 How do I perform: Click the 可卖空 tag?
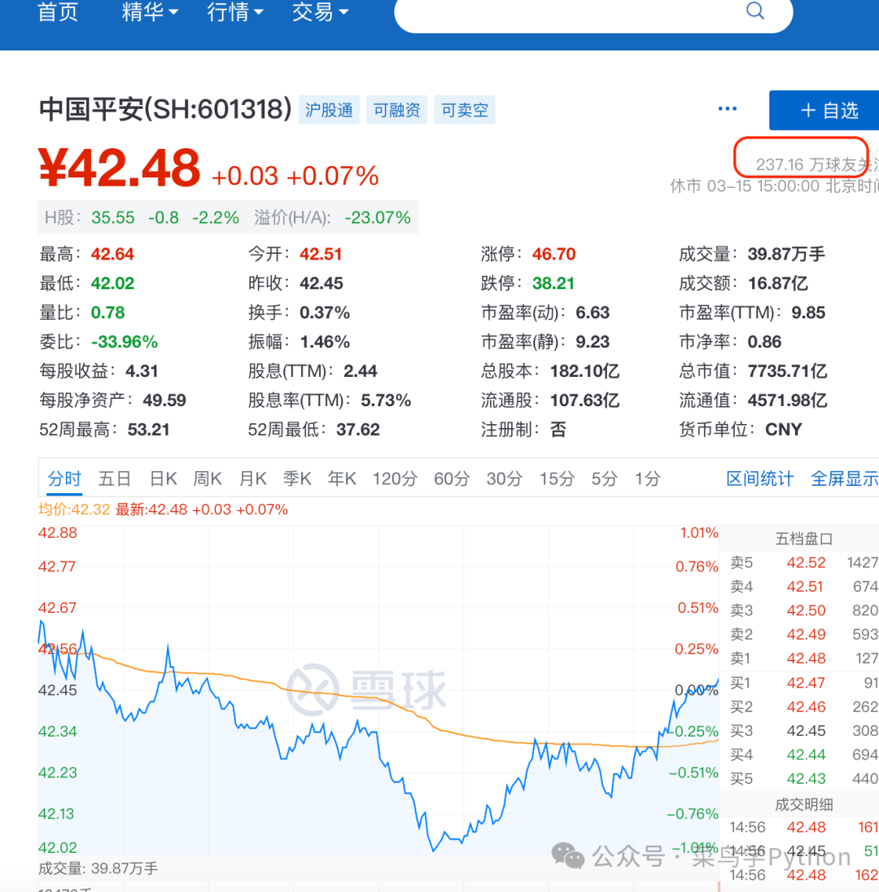pos(465,110)
